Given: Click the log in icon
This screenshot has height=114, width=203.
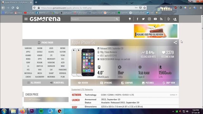Looking at the screenshot, I should click(169, 19).
